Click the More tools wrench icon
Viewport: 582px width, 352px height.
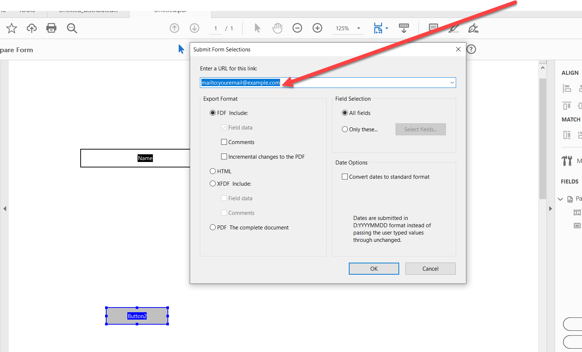tap(567, 160)
